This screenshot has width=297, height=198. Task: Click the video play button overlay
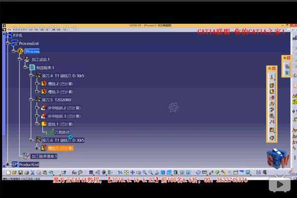coord(280,185)
